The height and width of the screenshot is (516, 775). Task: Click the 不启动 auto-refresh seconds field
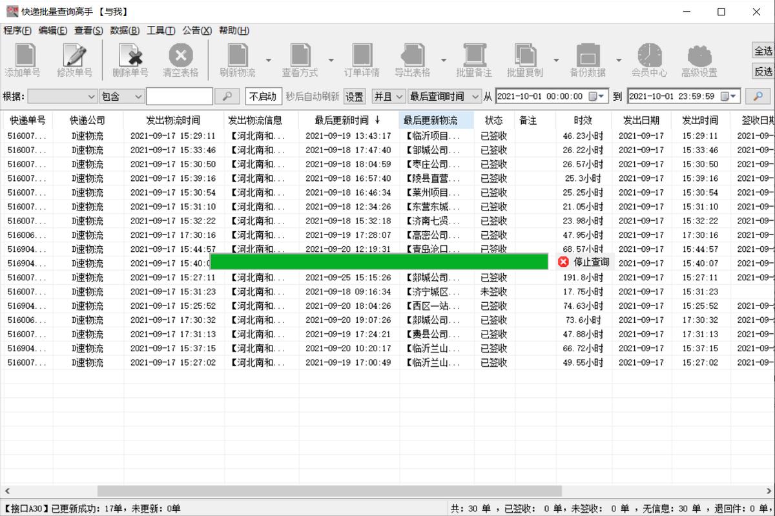coord(263,96)
